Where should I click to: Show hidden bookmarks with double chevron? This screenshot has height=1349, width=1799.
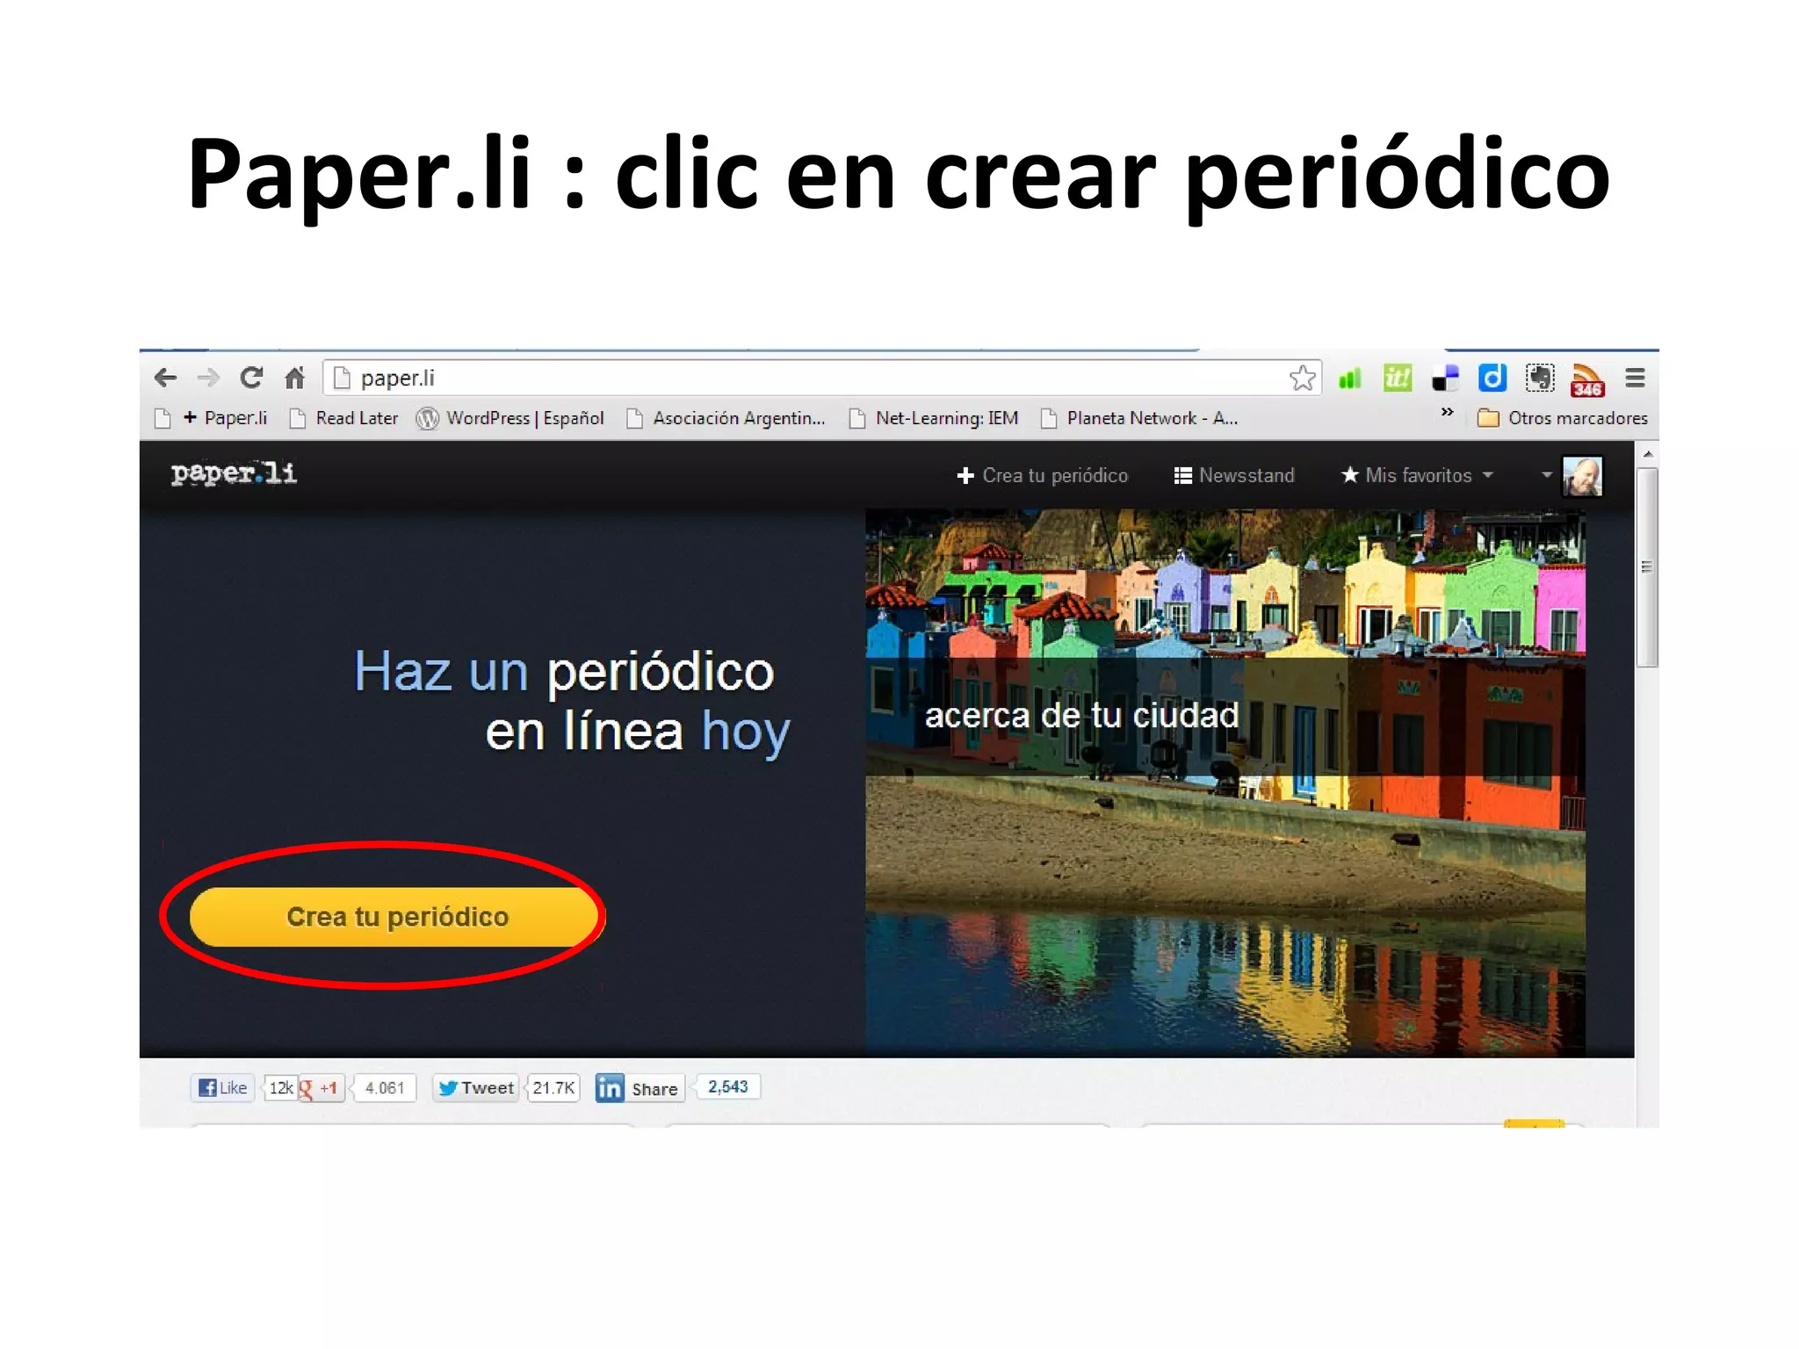pyautogui.click(x=1447, y=412)
